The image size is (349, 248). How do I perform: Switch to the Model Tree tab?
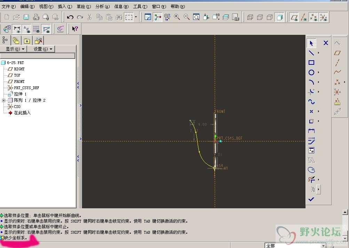5,40
